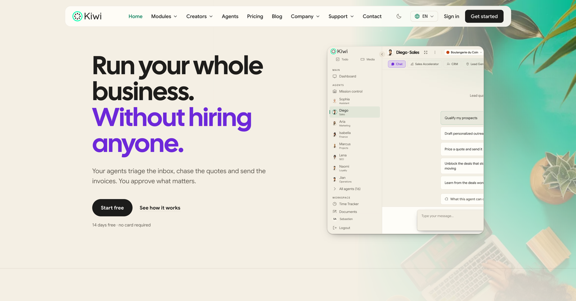Expand the Creators menu
Viewport: 576px width, 301px height.
(x=199, y=16)
